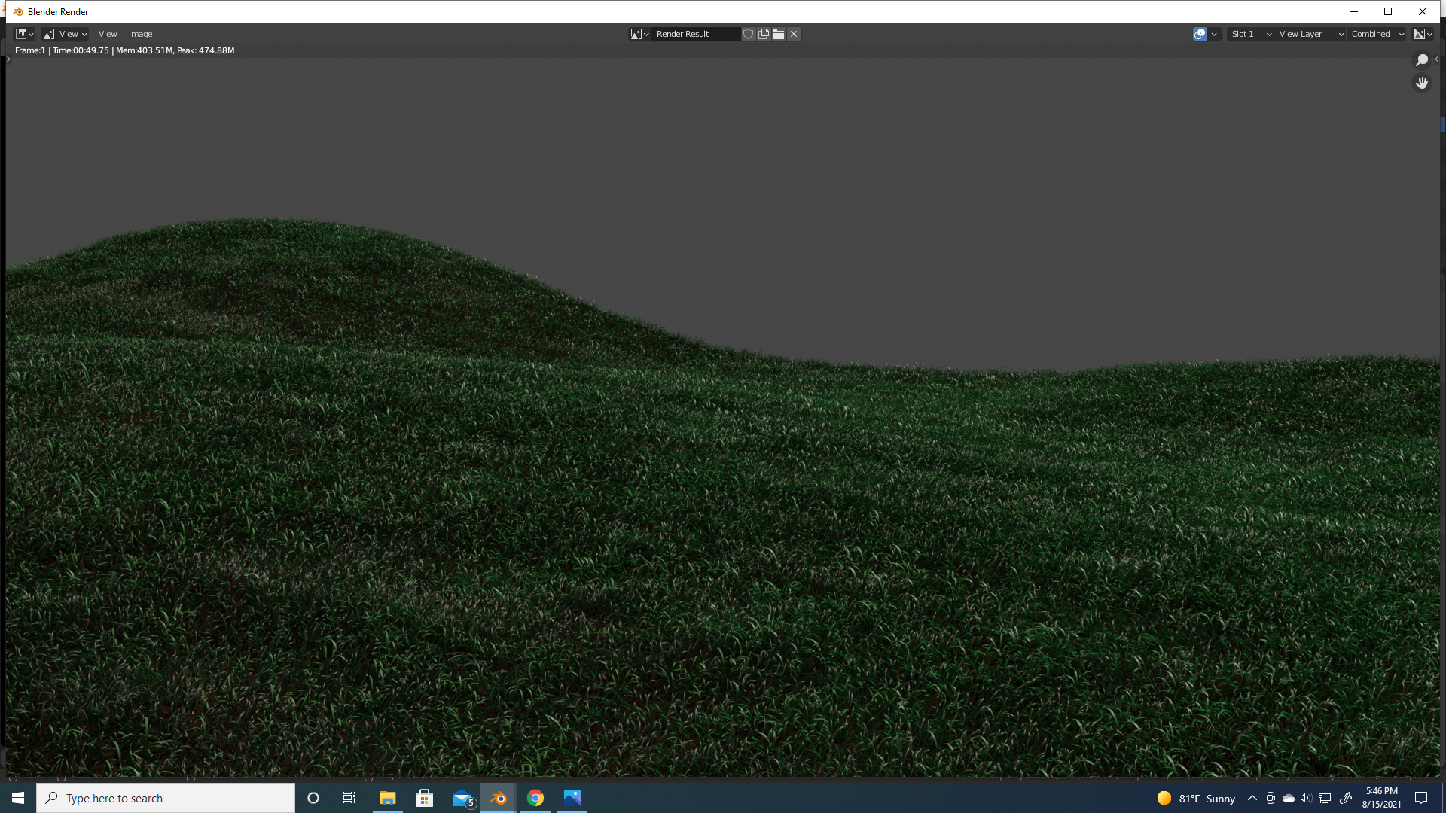Open the Image menu

click(x=140, y=34)
